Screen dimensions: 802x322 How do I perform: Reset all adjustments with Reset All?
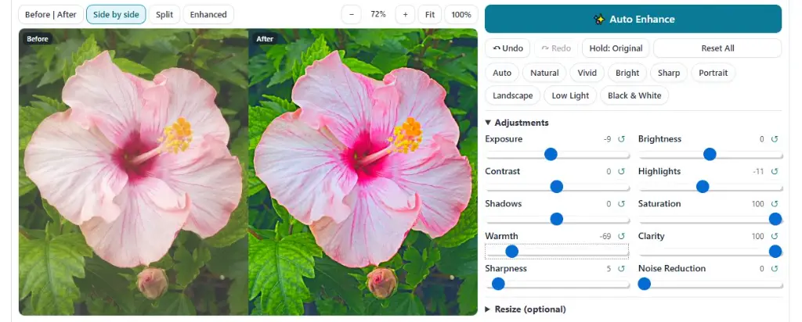pyautogui.click(x=717, y=48)
